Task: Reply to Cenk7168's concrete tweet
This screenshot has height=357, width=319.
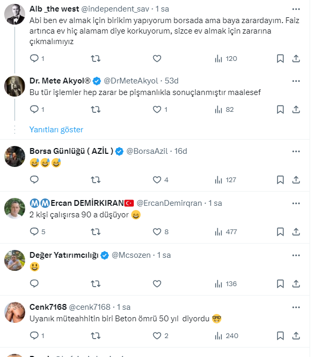Action: (x=35, y=335)
